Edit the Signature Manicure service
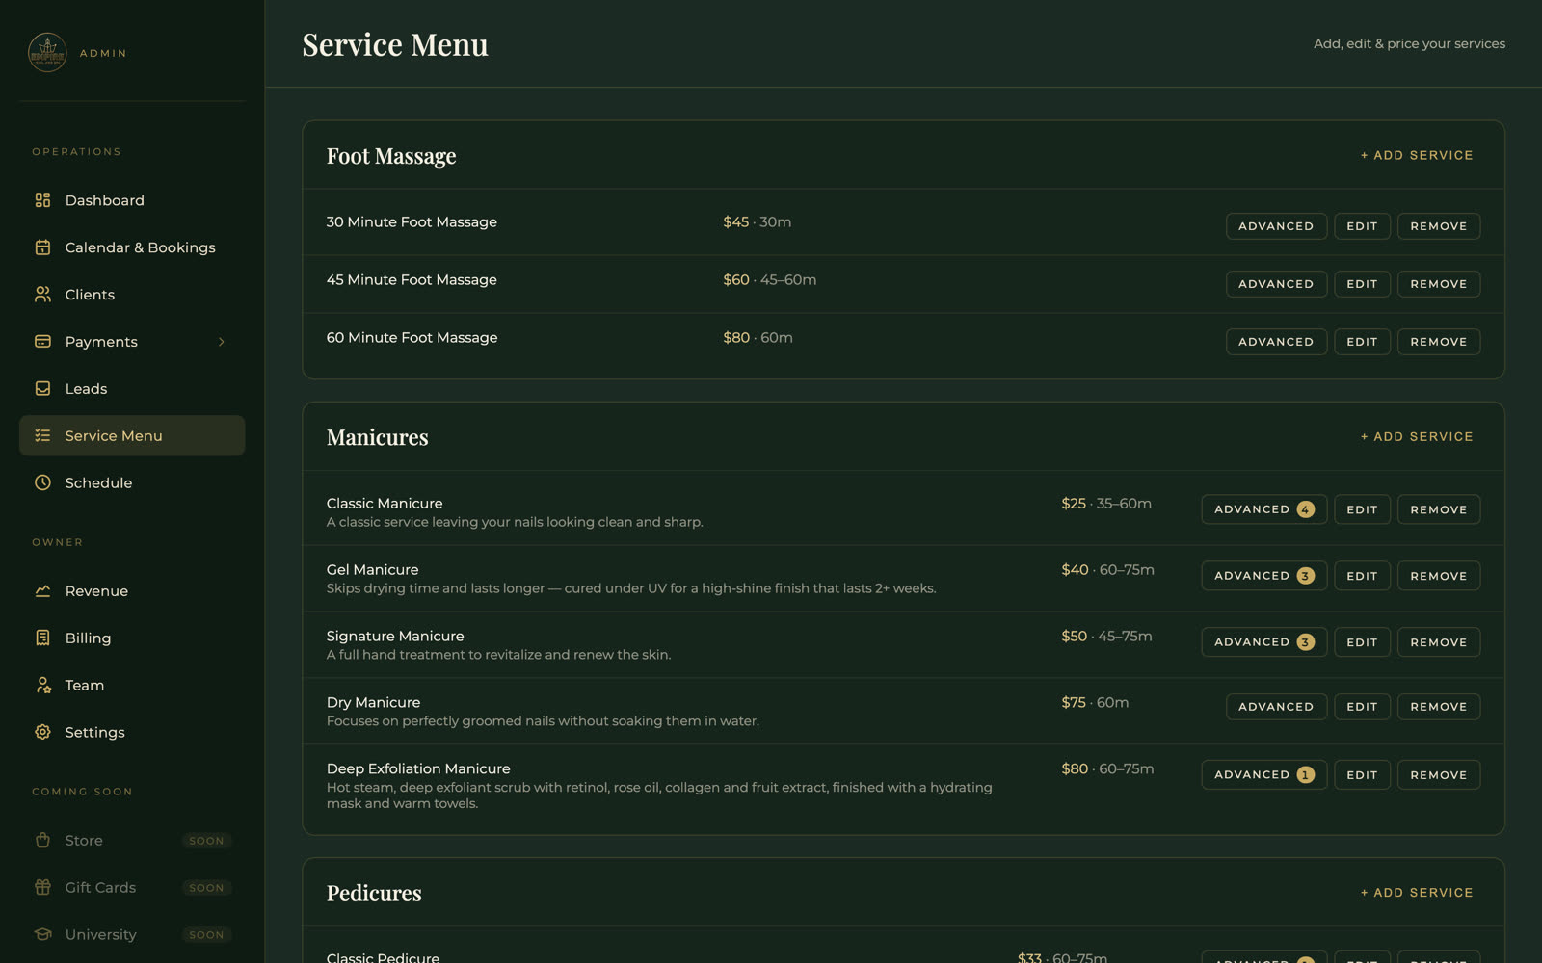 (x=1362, y=642)
